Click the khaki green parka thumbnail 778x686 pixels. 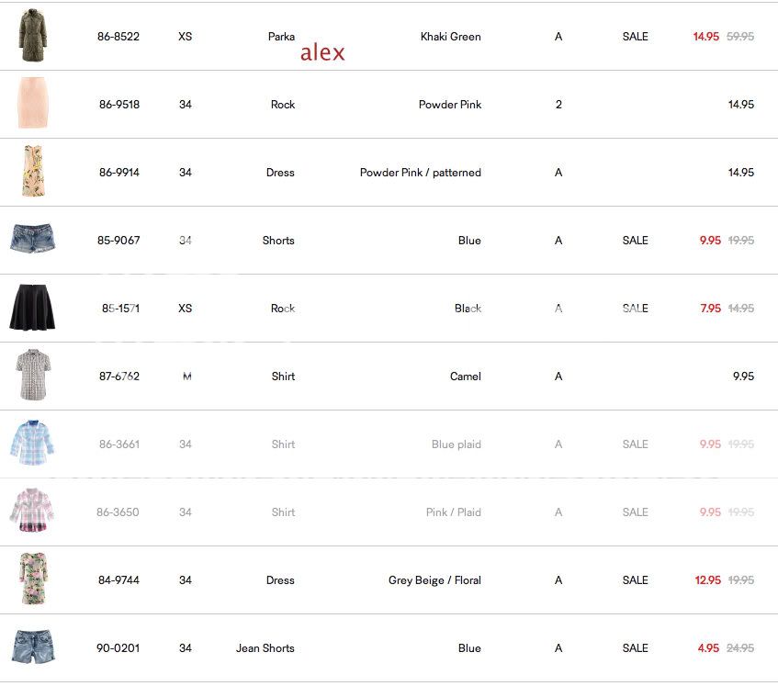tap(31, 37)
